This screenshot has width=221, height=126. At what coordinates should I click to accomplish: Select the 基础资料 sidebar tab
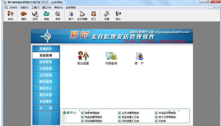46,49
